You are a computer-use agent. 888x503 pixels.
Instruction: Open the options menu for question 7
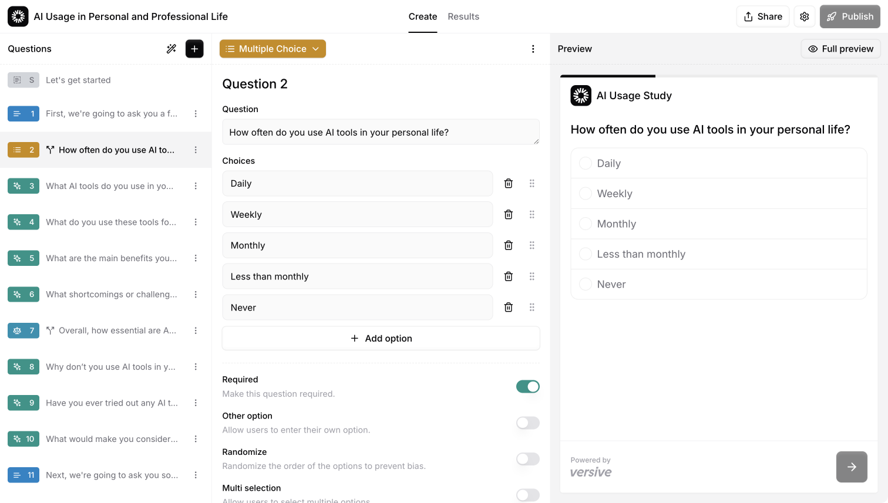[196, 330]
